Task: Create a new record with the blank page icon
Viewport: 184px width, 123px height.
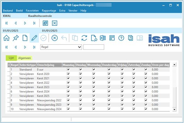Action: [25, 38]
